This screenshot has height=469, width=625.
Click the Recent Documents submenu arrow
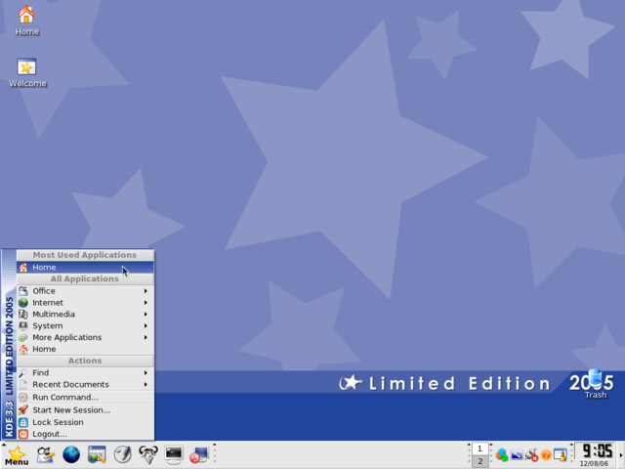146,384
